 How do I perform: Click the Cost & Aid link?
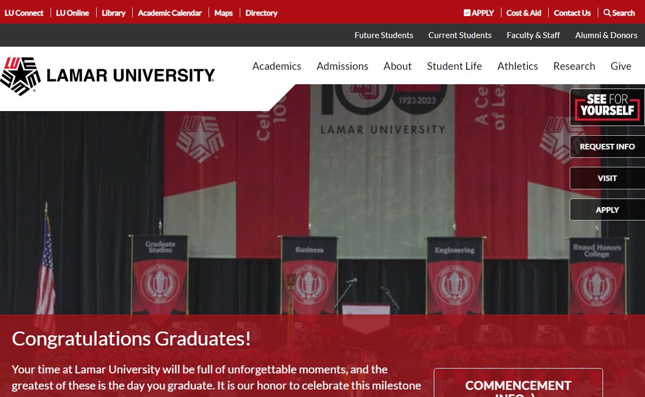tap(524, 13)
